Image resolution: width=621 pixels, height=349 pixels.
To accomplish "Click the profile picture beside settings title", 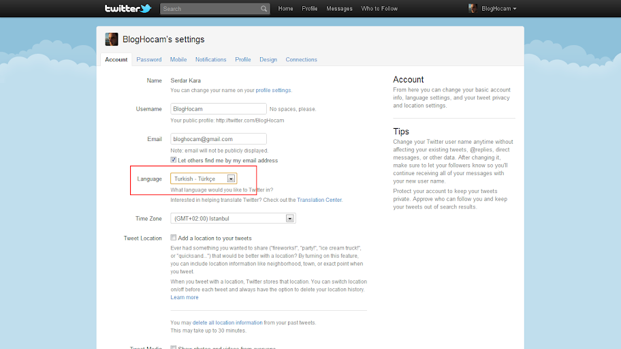I will [112, 40].
